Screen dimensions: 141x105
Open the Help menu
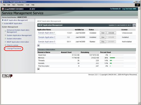point(33,5)
